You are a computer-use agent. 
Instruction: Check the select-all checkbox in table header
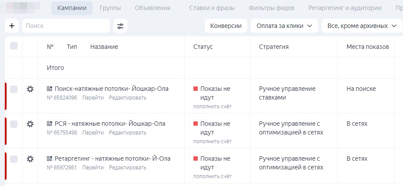point(14,46)
